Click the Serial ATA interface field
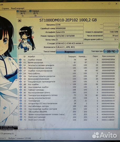Image resolution: width=120 pixels, height=142 pixels. click(x=70, y=32)
